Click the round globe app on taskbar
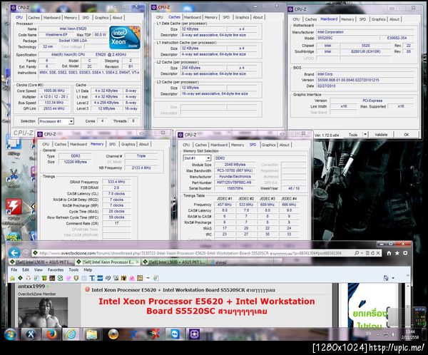This screenshot has height=355, width=428. coord(113,334)
